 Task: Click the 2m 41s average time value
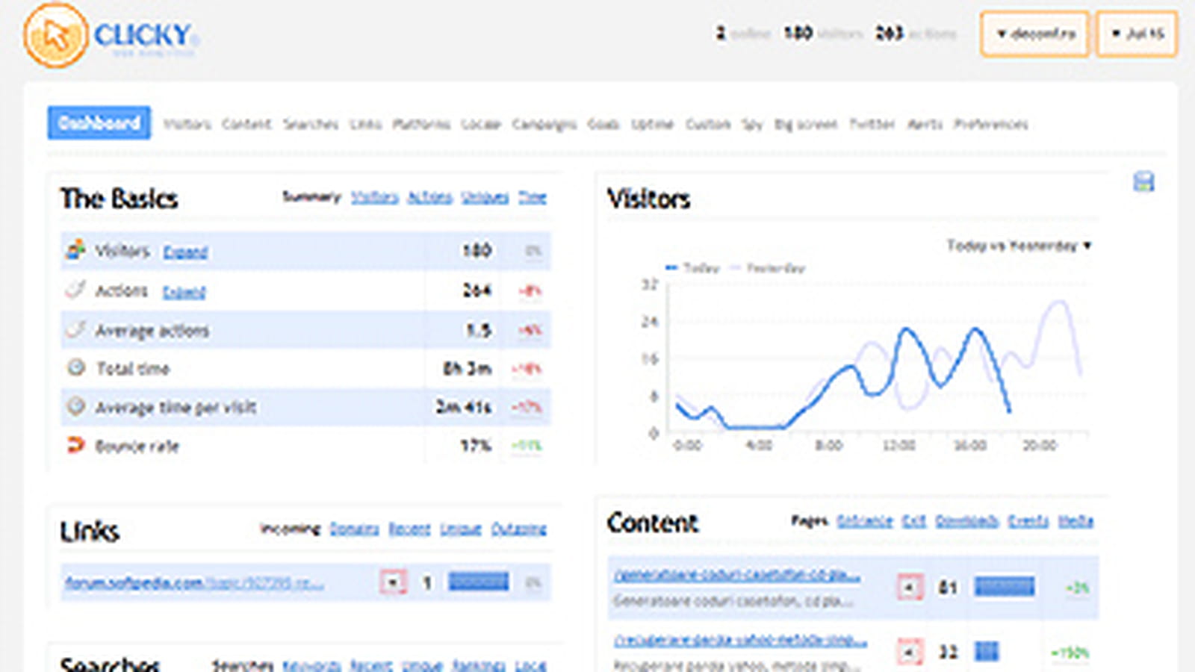464,407
